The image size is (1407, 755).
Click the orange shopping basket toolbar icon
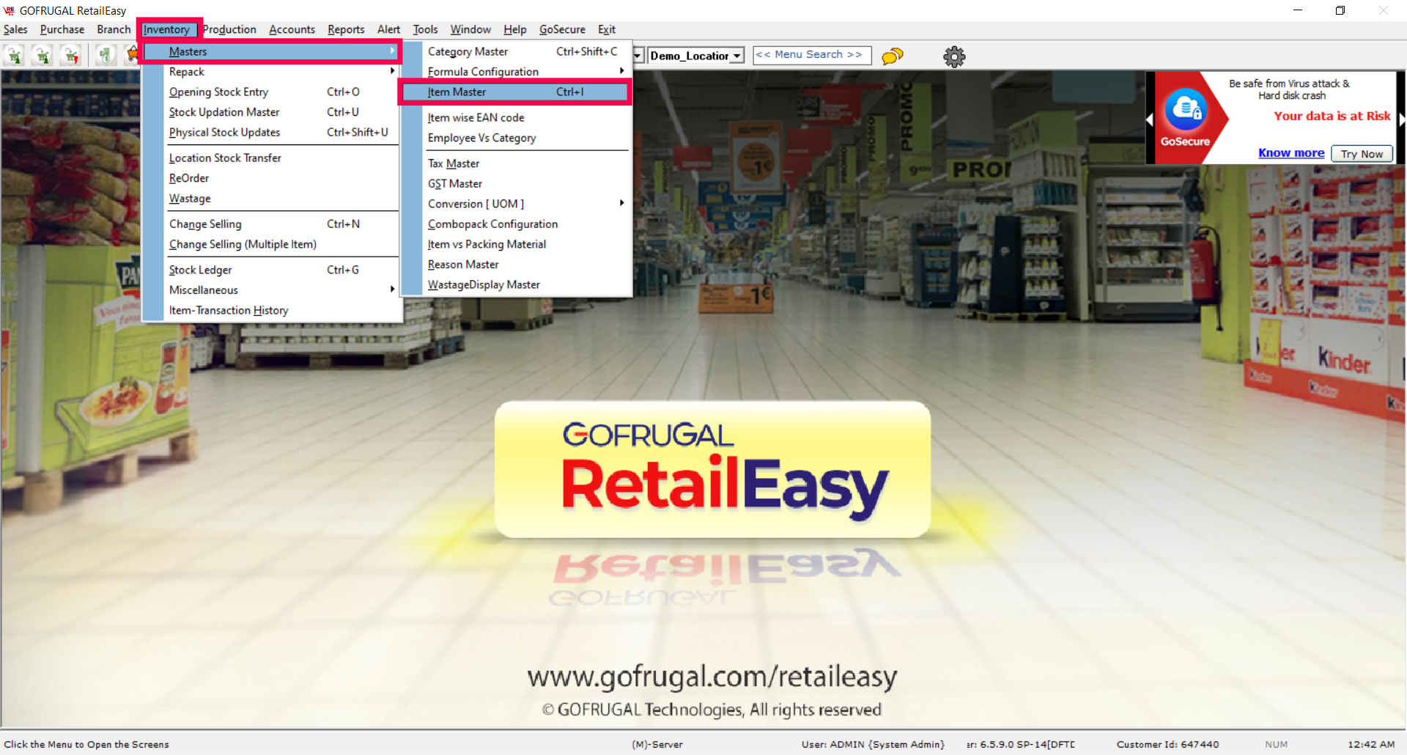pyautogui.click(x=133, y=56)
